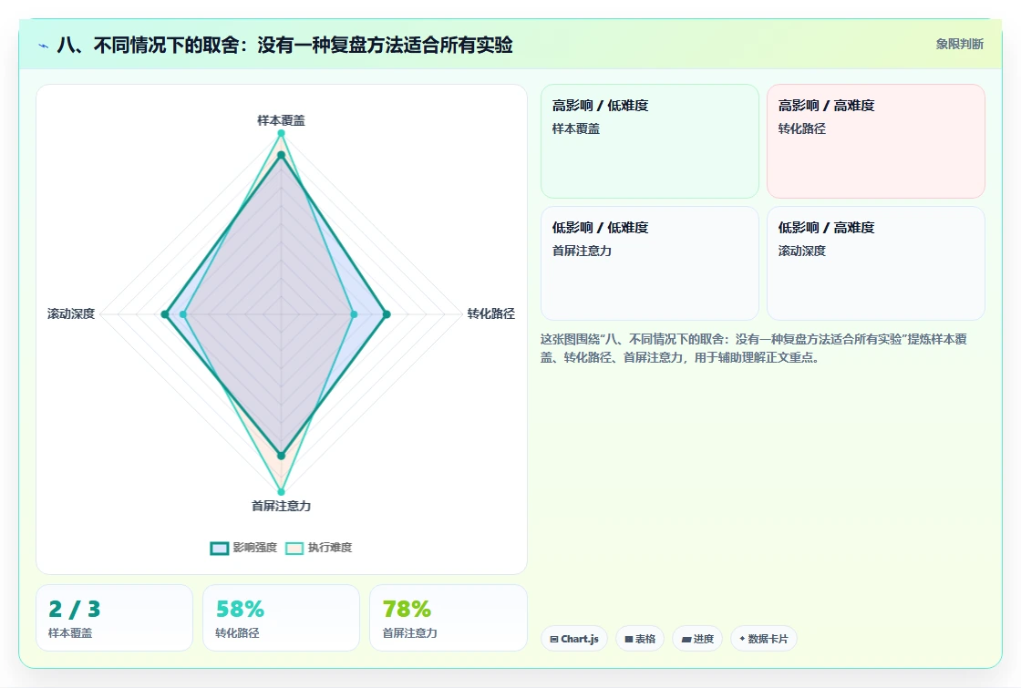This screenshot has width=1021, height=688.
Task: Click the left 影响强度 data point near 滚动深度
Action: tap(165, 314)
